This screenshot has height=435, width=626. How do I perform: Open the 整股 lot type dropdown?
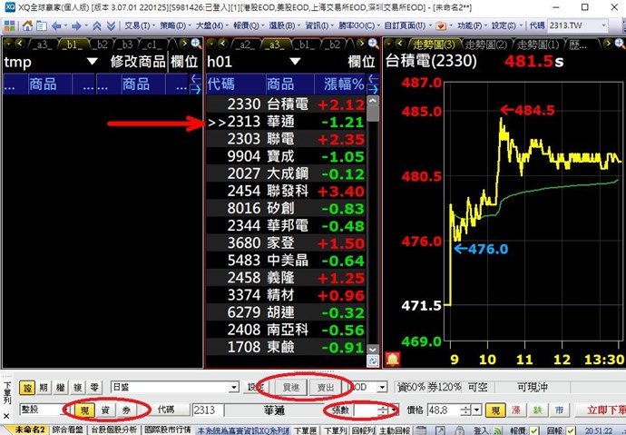click(66, 410)
